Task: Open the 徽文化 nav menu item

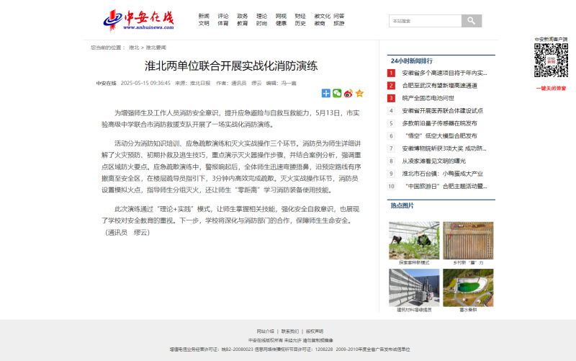Action: [x=322, y=16]
